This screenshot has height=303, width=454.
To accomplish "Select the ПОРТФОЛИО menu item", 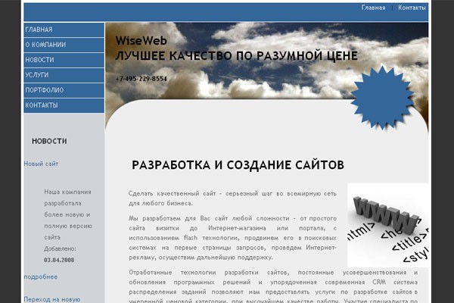I will click(x=64, y=90).
